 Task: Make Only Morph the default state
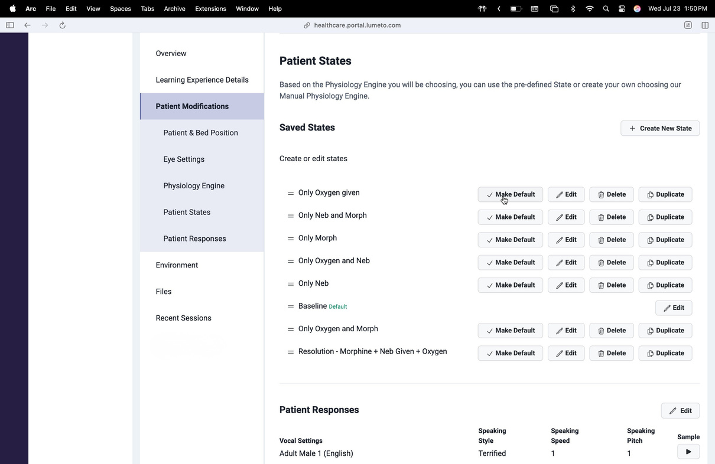click(x=510, y=240)
